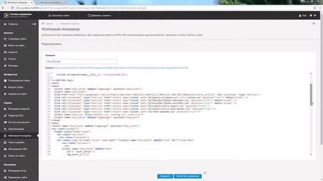
Task: Click the logout icon in header
Action: 315,16
